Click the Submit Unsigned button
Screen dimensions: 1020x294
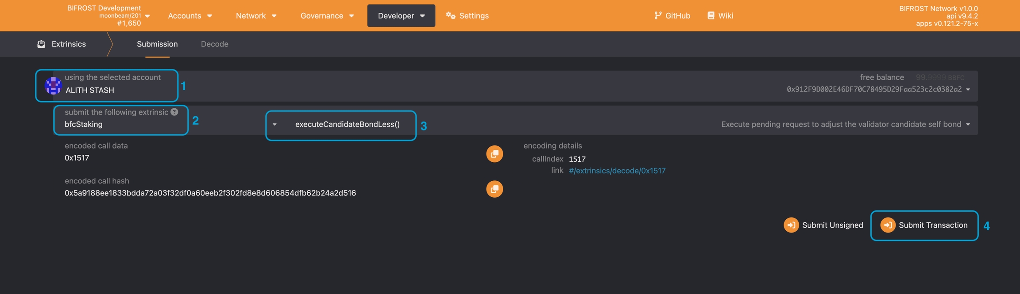[823, 225]
